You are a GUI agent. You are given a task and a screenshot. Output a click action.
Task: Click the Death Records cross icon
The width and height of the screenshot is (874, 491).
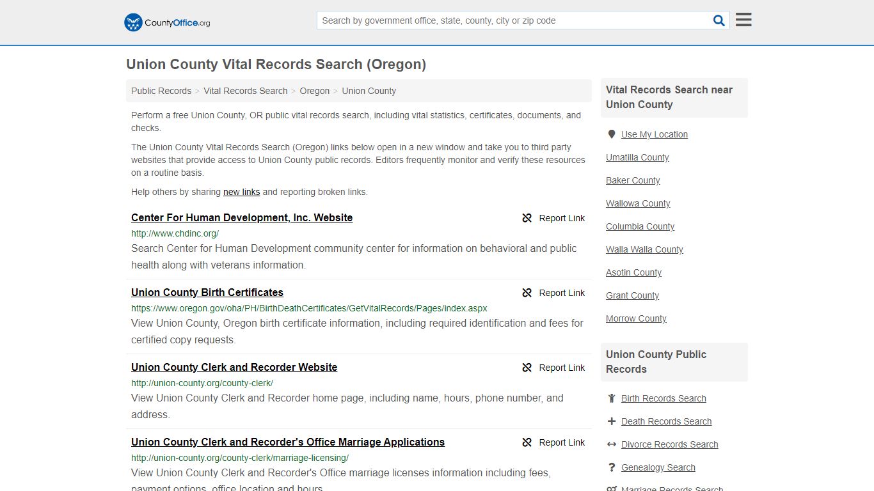point(612,421)
